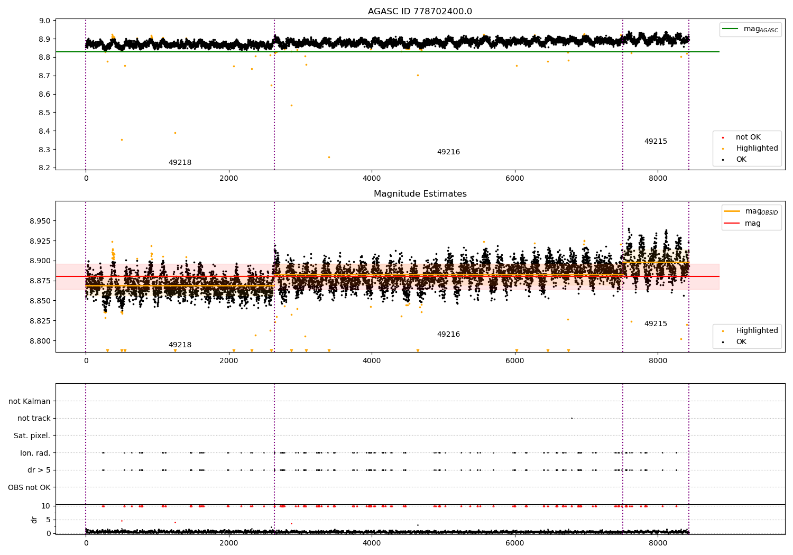The width and height of the screenshot is (793, 555).
Task: Click the '49218' label in magnitude estimates plot
Action: [x=180, y=345]
